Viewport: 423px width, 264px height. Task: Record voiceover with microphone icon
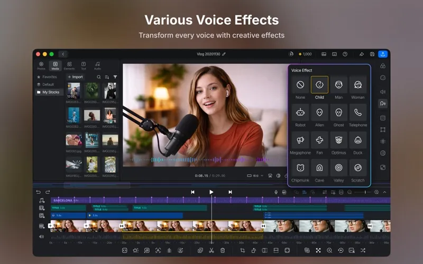click(x=275, y=192)
